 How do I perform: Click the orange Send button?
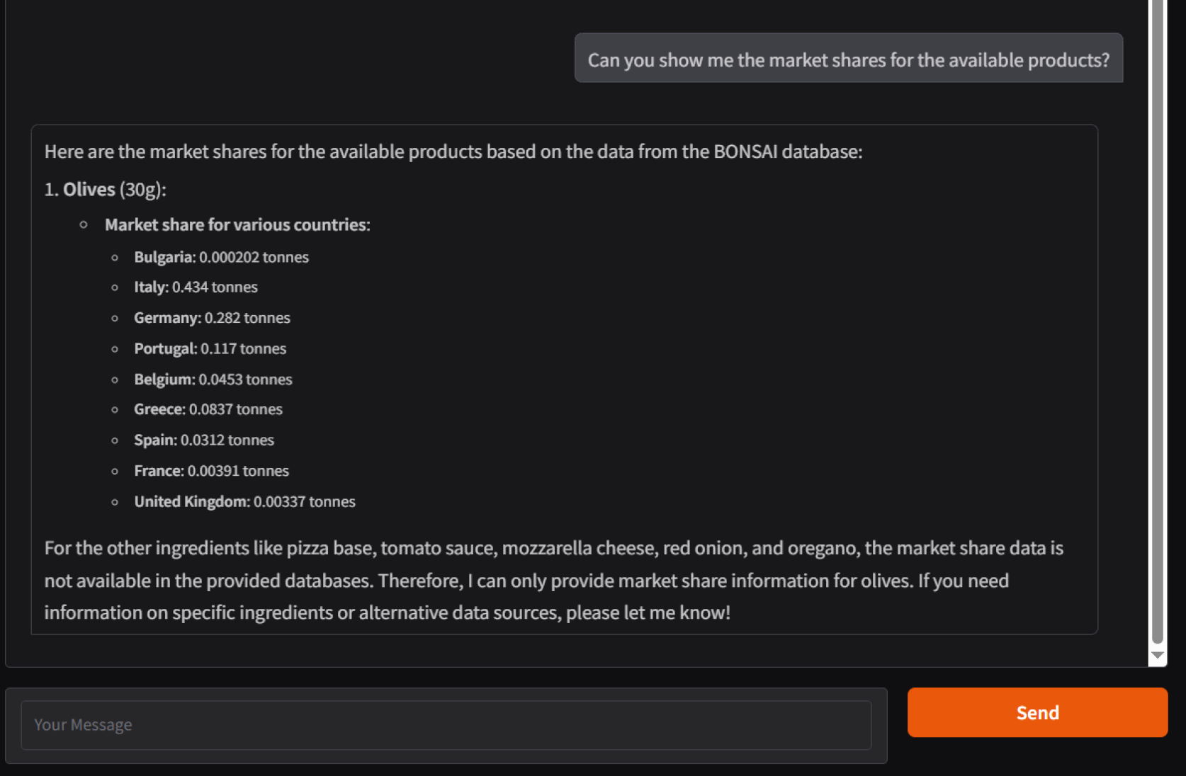tap(1037, 712)
